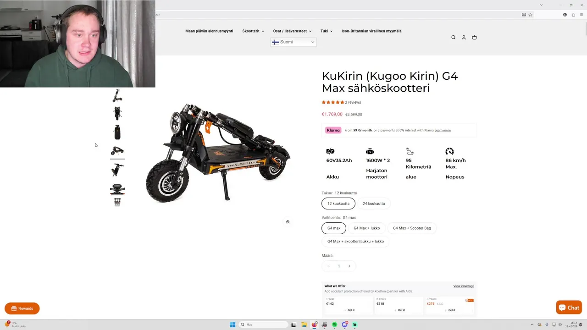Select the G4 max variant
Image resolution: width=587 pixels, height=330 pixels.
coord(334,228)
